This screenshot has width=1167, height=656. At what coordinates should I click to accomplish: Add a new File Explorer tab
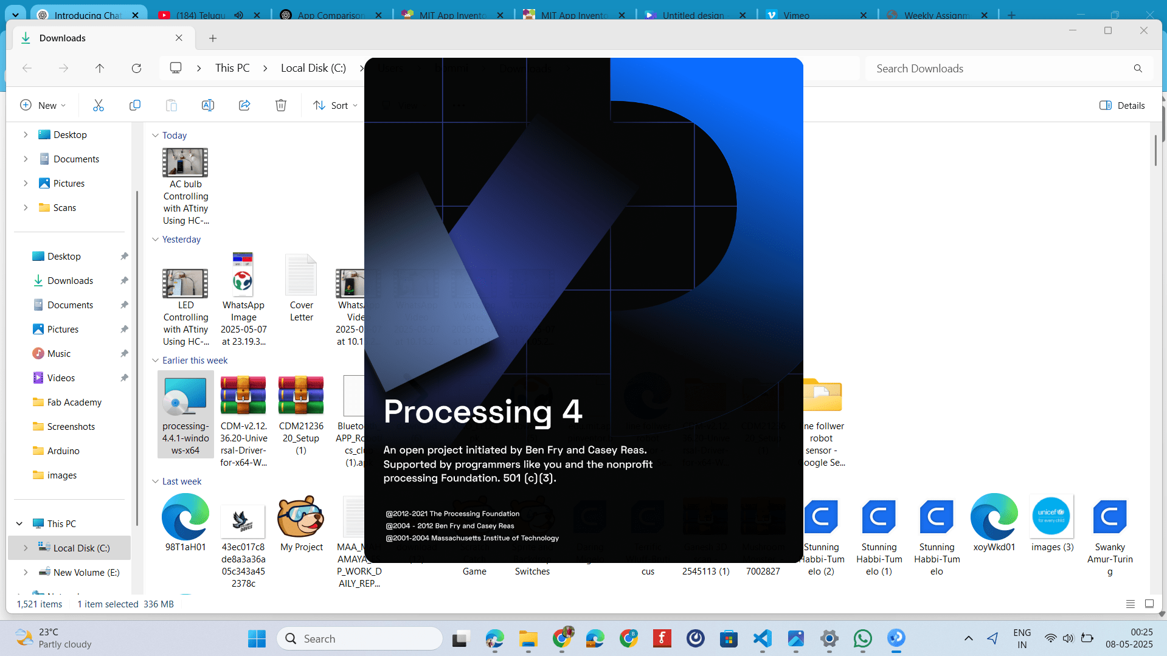click(213, 38)
